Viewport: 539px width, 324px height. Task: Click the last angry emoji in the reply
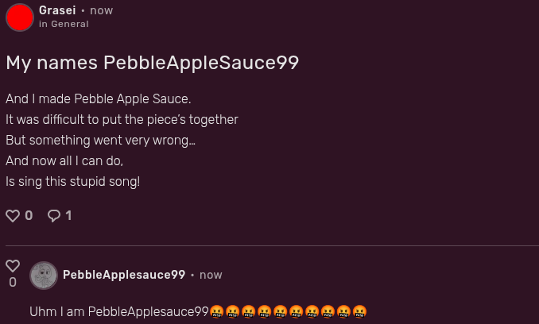point(359,311)
